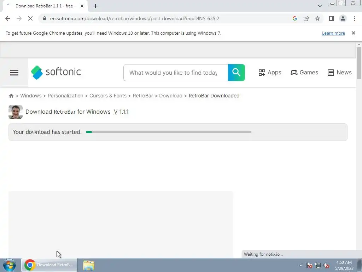Open the Chrome three-dot menu
Viewport: 362px width, 272px height.
tap(354, 18)
